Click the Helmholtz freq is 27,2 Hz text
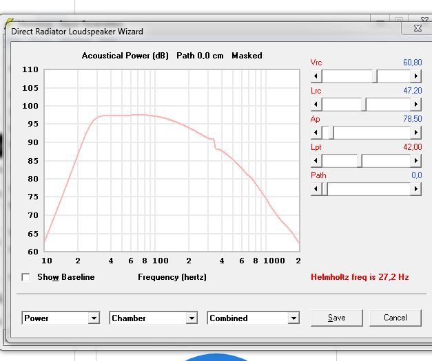This screenshot has width=432, height=361. 360,277
